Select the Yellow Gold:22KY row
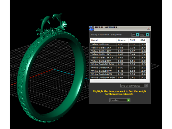Screen dimensions: 172x129 coord(118,61)
